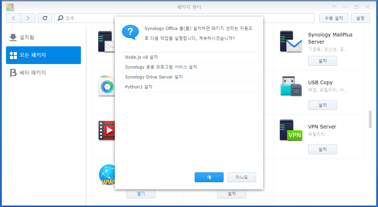This screenshot has height=207, width=378.
Task: Focus the 검색 search field
Action: tap(184, 18)
